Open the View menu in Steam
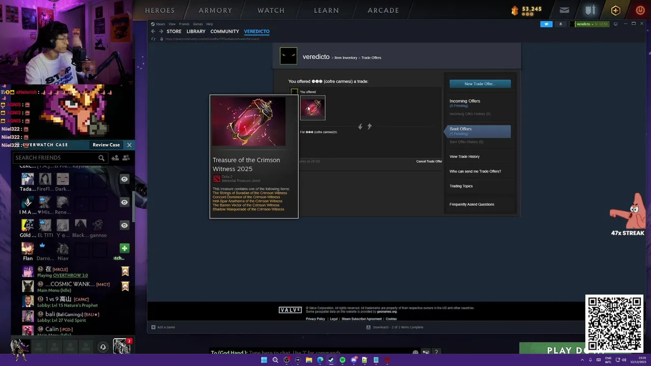Image resolution: width=651 pixels, height=366 pixels. 172,24
